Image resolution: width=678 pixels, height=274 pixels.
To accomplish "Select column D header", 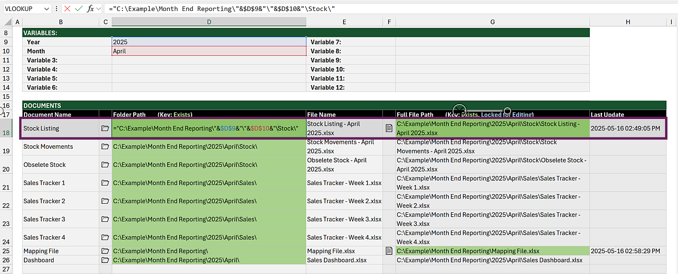I will point(209,22).
